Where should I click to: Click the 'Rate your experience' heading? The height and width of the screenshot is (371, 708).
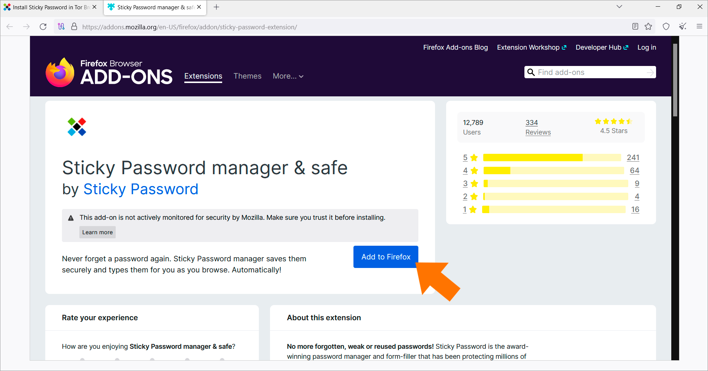click(x=100, y=318)
